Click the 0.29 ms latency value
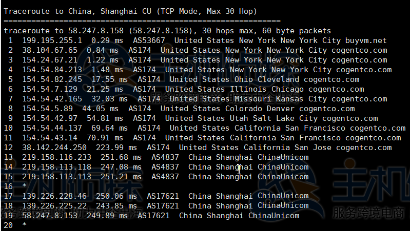This screenshot has height=231, width=410. 107,40
